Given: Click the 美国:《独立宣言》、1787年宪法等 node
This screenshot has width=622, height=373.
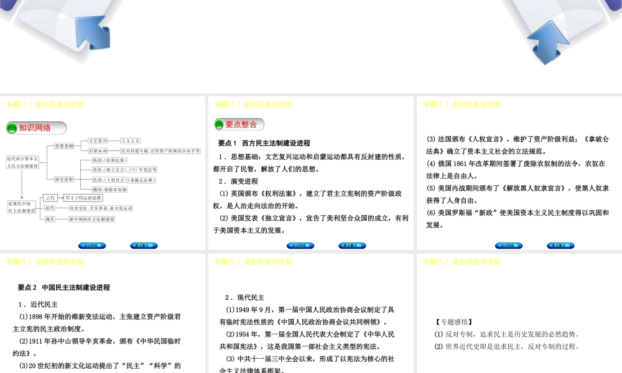Looking at the screenshot, I should coord(124,170).
